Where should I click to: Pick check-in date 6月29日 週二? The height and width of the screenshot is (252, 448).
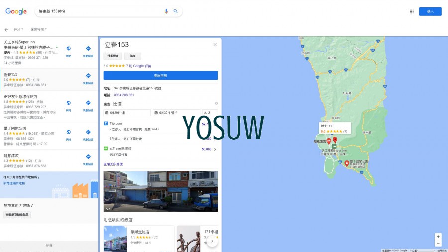pyautogui.click(x=126, y=113)
